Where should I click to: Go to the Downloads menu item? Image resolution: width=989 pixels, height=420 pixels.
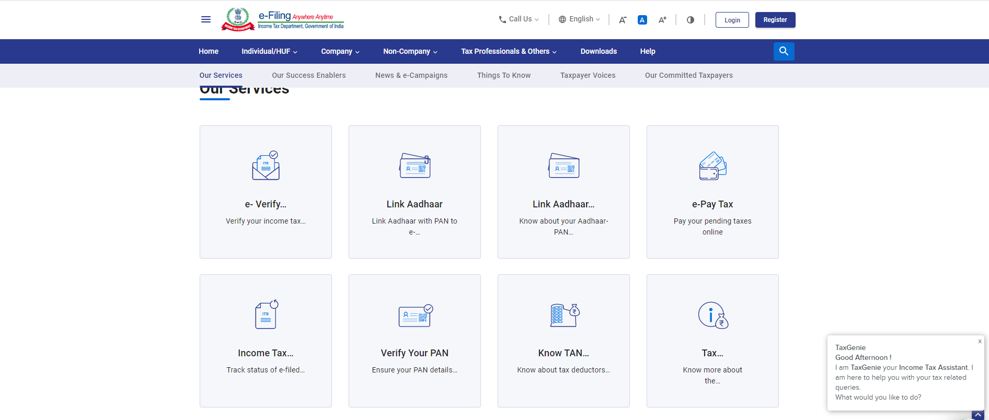click(x=599, y=51)
